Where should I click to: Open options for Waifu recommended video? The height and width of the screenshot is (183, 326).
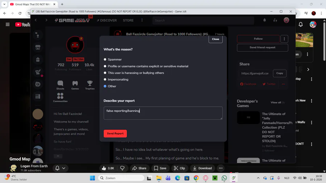312,122
